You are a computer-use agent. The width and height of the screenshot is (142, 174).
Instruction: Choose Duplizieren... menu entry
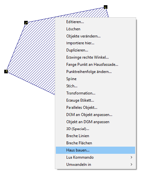(x=95, y=50)
